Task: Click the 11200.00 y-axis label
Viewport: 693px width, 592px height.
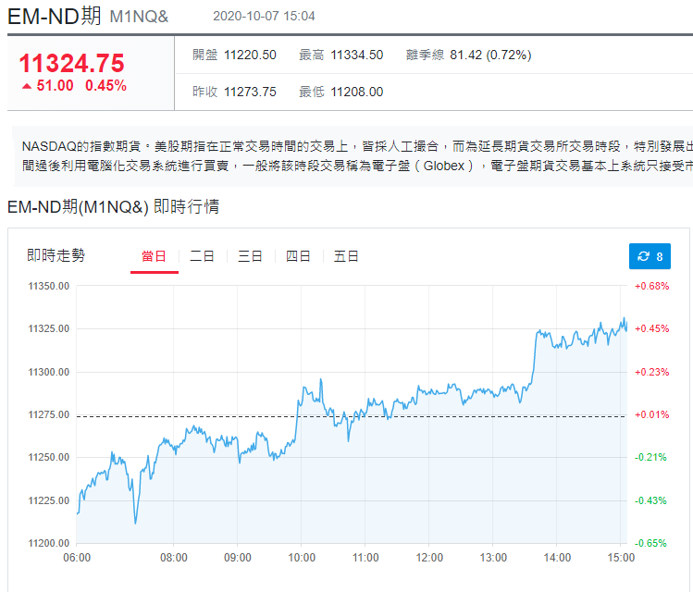Action: point(49,543)
